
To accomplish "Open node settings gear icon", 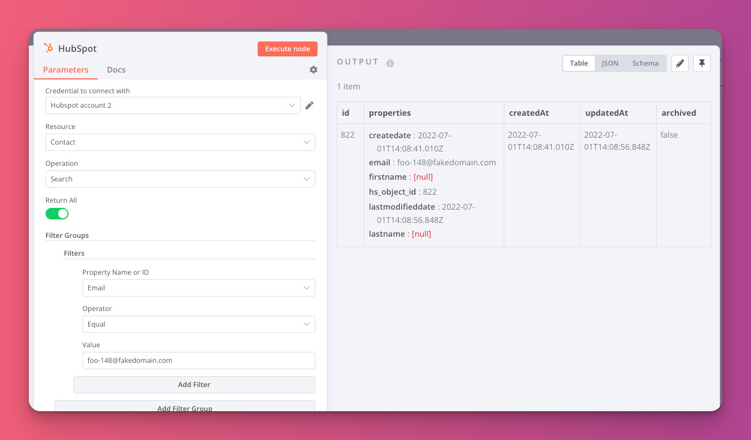I will coord(314,70).
